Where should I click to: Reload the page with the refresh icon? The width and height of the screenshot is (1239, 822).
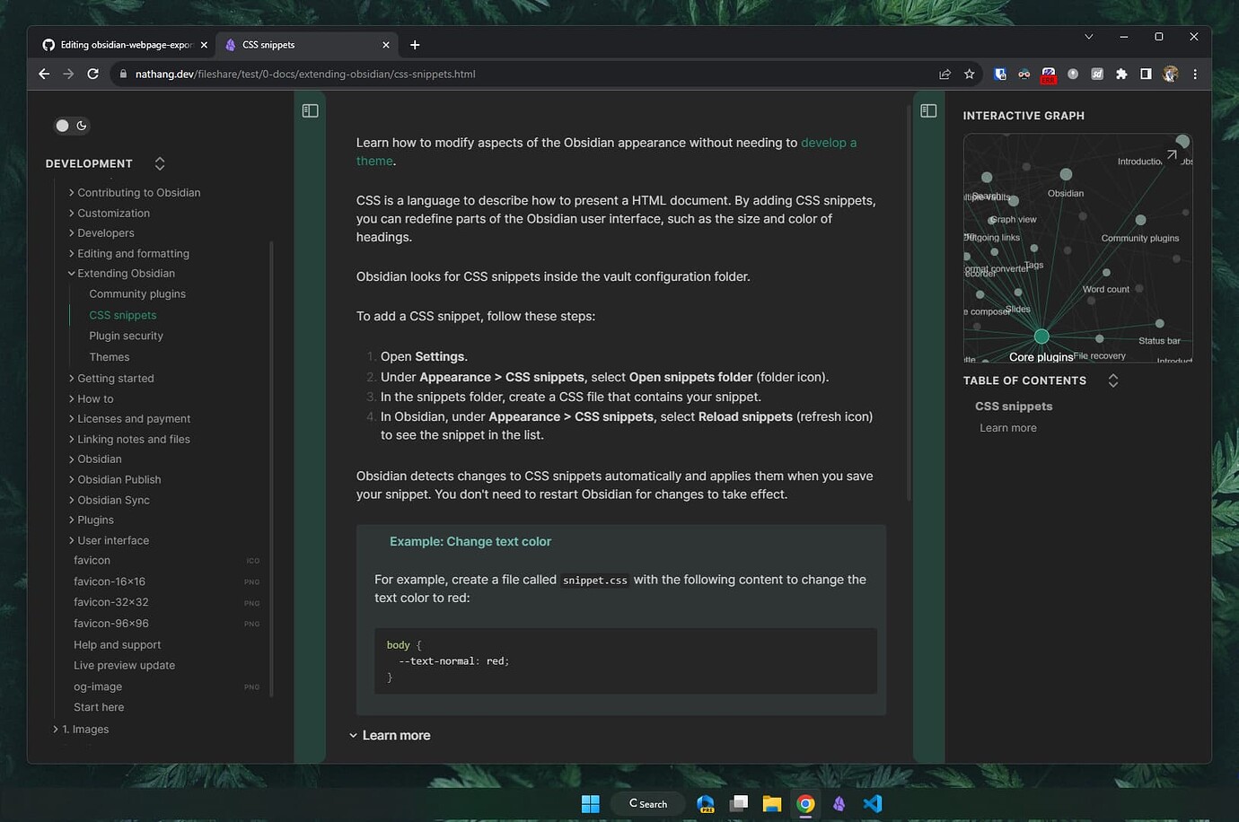click(x=92, y=74)
